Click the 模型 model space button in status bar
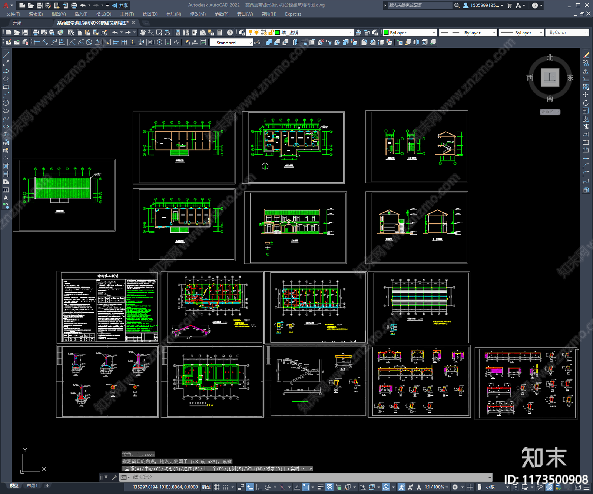Image resolution: width=593 pixels, height=494 pixels. point(206,487)
